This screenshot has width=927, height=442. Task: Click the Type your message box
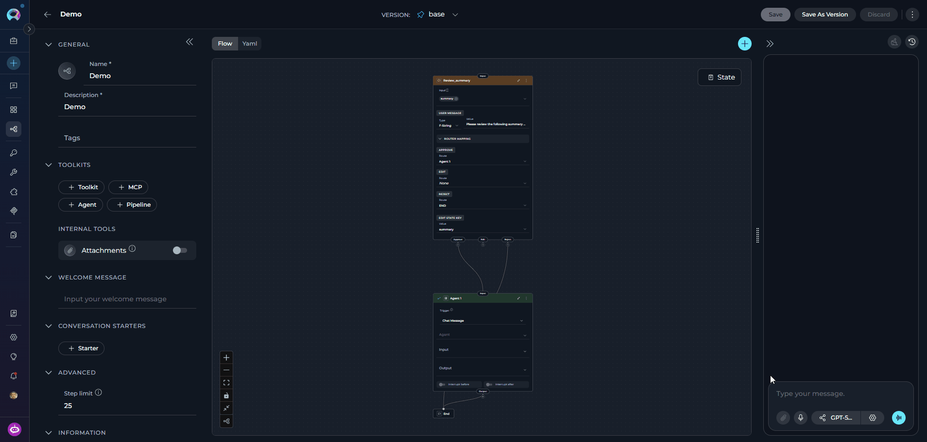point(841,393)
